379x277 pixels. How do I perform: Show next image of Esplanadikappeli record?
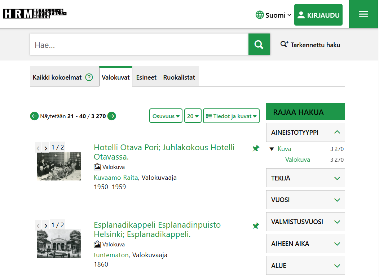45,225
